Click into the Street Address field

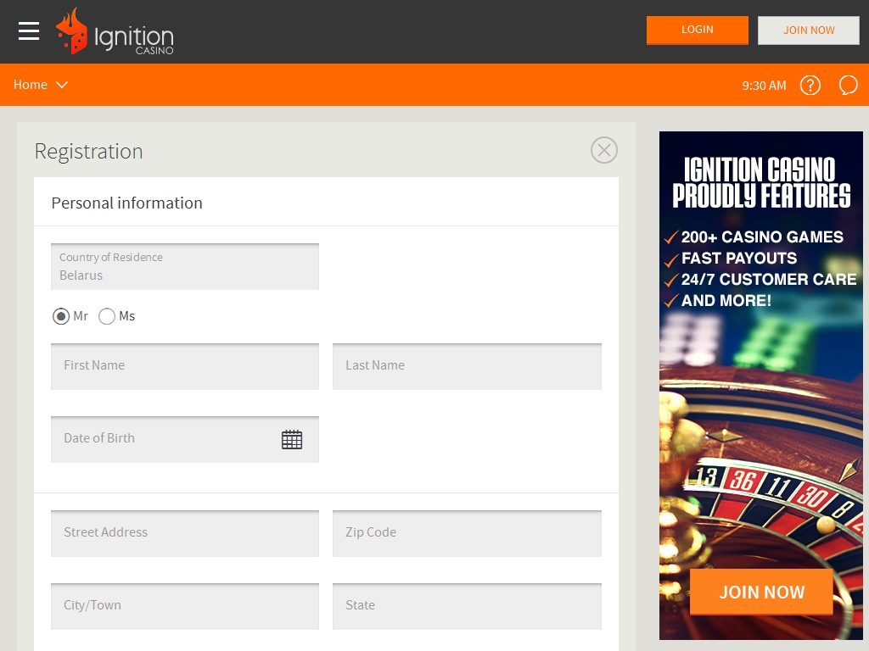(184, 533)
